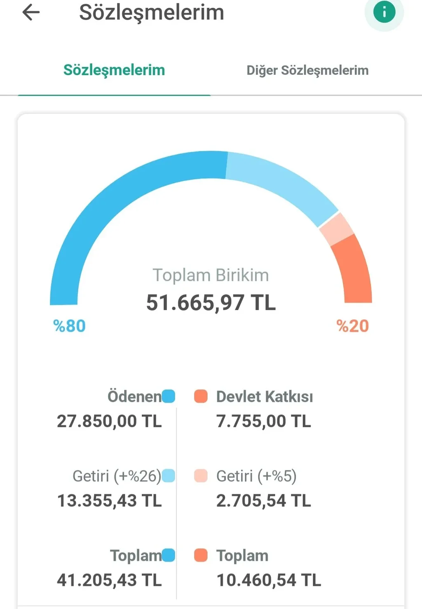Viewport: 422px width, 609px height.
Task: Click the pale orange gauge arc segment
Action: pos(337,229)
